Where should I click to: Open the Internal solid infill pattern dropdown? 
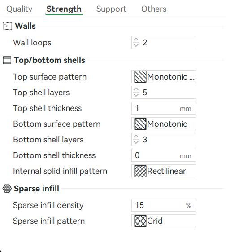click(164, 171)
